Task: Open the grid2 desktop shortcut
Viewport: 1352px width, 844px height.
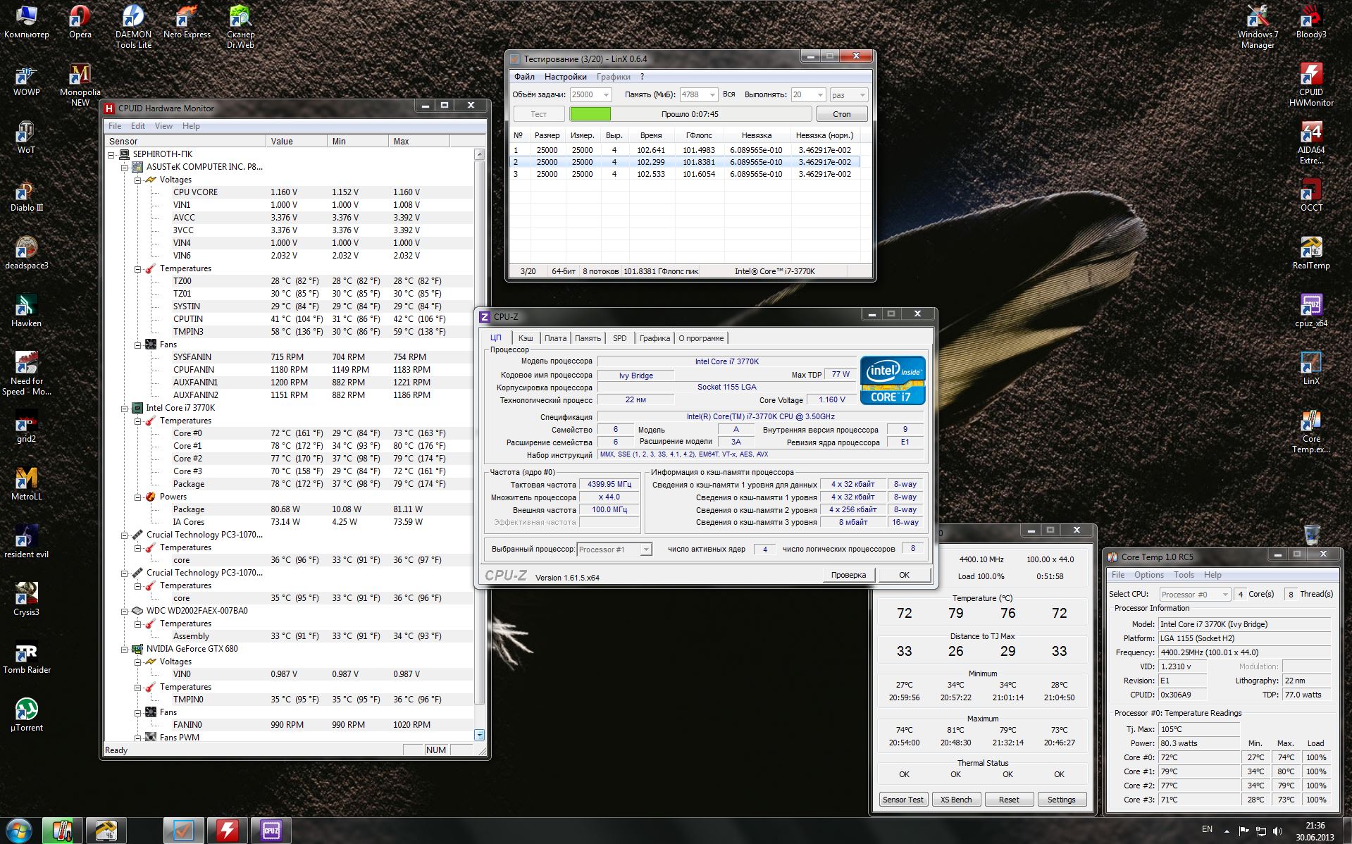Action: (x=26, y=426)
